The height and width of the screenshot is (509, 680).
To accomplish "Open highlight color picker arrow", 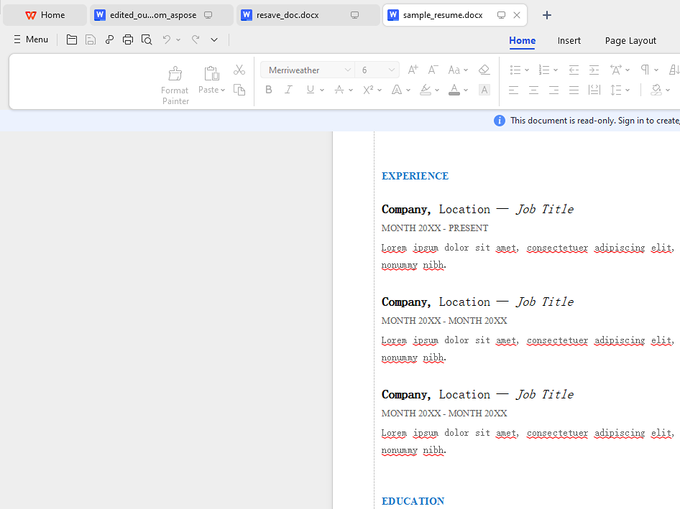I will [437, 90].
